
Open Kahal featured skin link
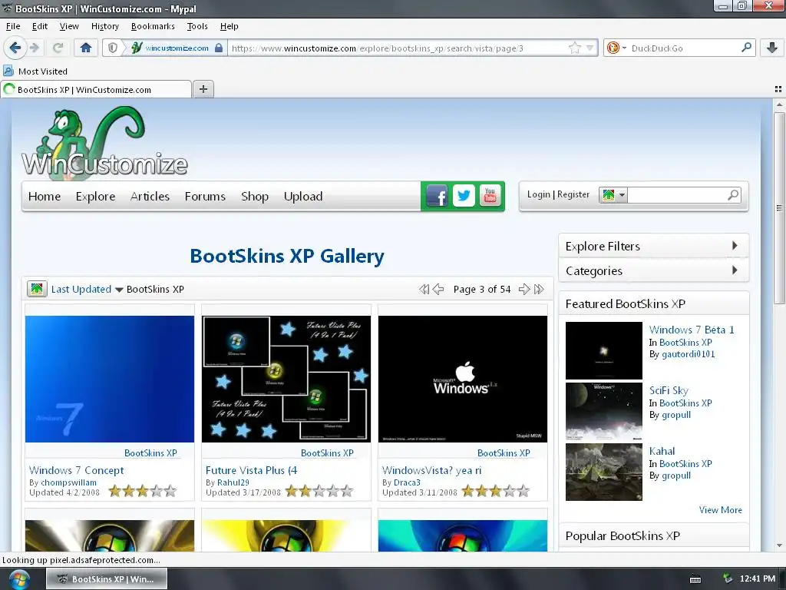662,451
